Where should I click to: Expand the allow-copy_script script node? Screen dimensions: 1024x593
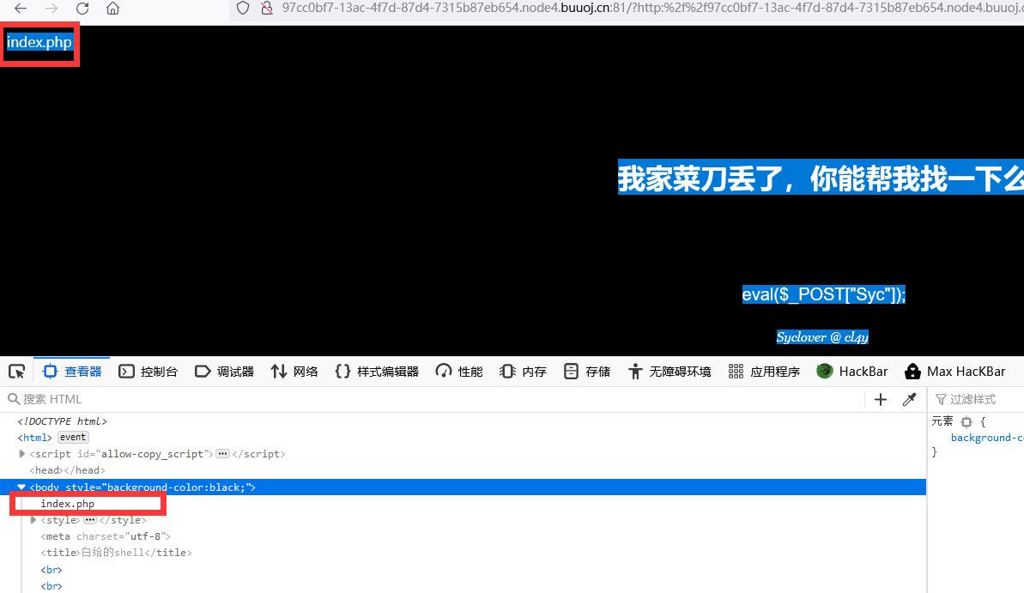(21, 454)
